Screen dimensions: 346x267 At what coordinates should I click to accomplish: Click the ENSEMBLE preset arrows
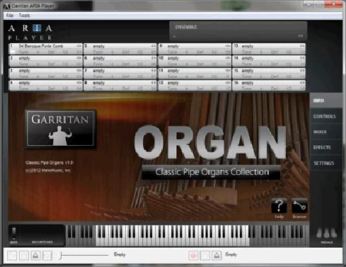point(301,36)
